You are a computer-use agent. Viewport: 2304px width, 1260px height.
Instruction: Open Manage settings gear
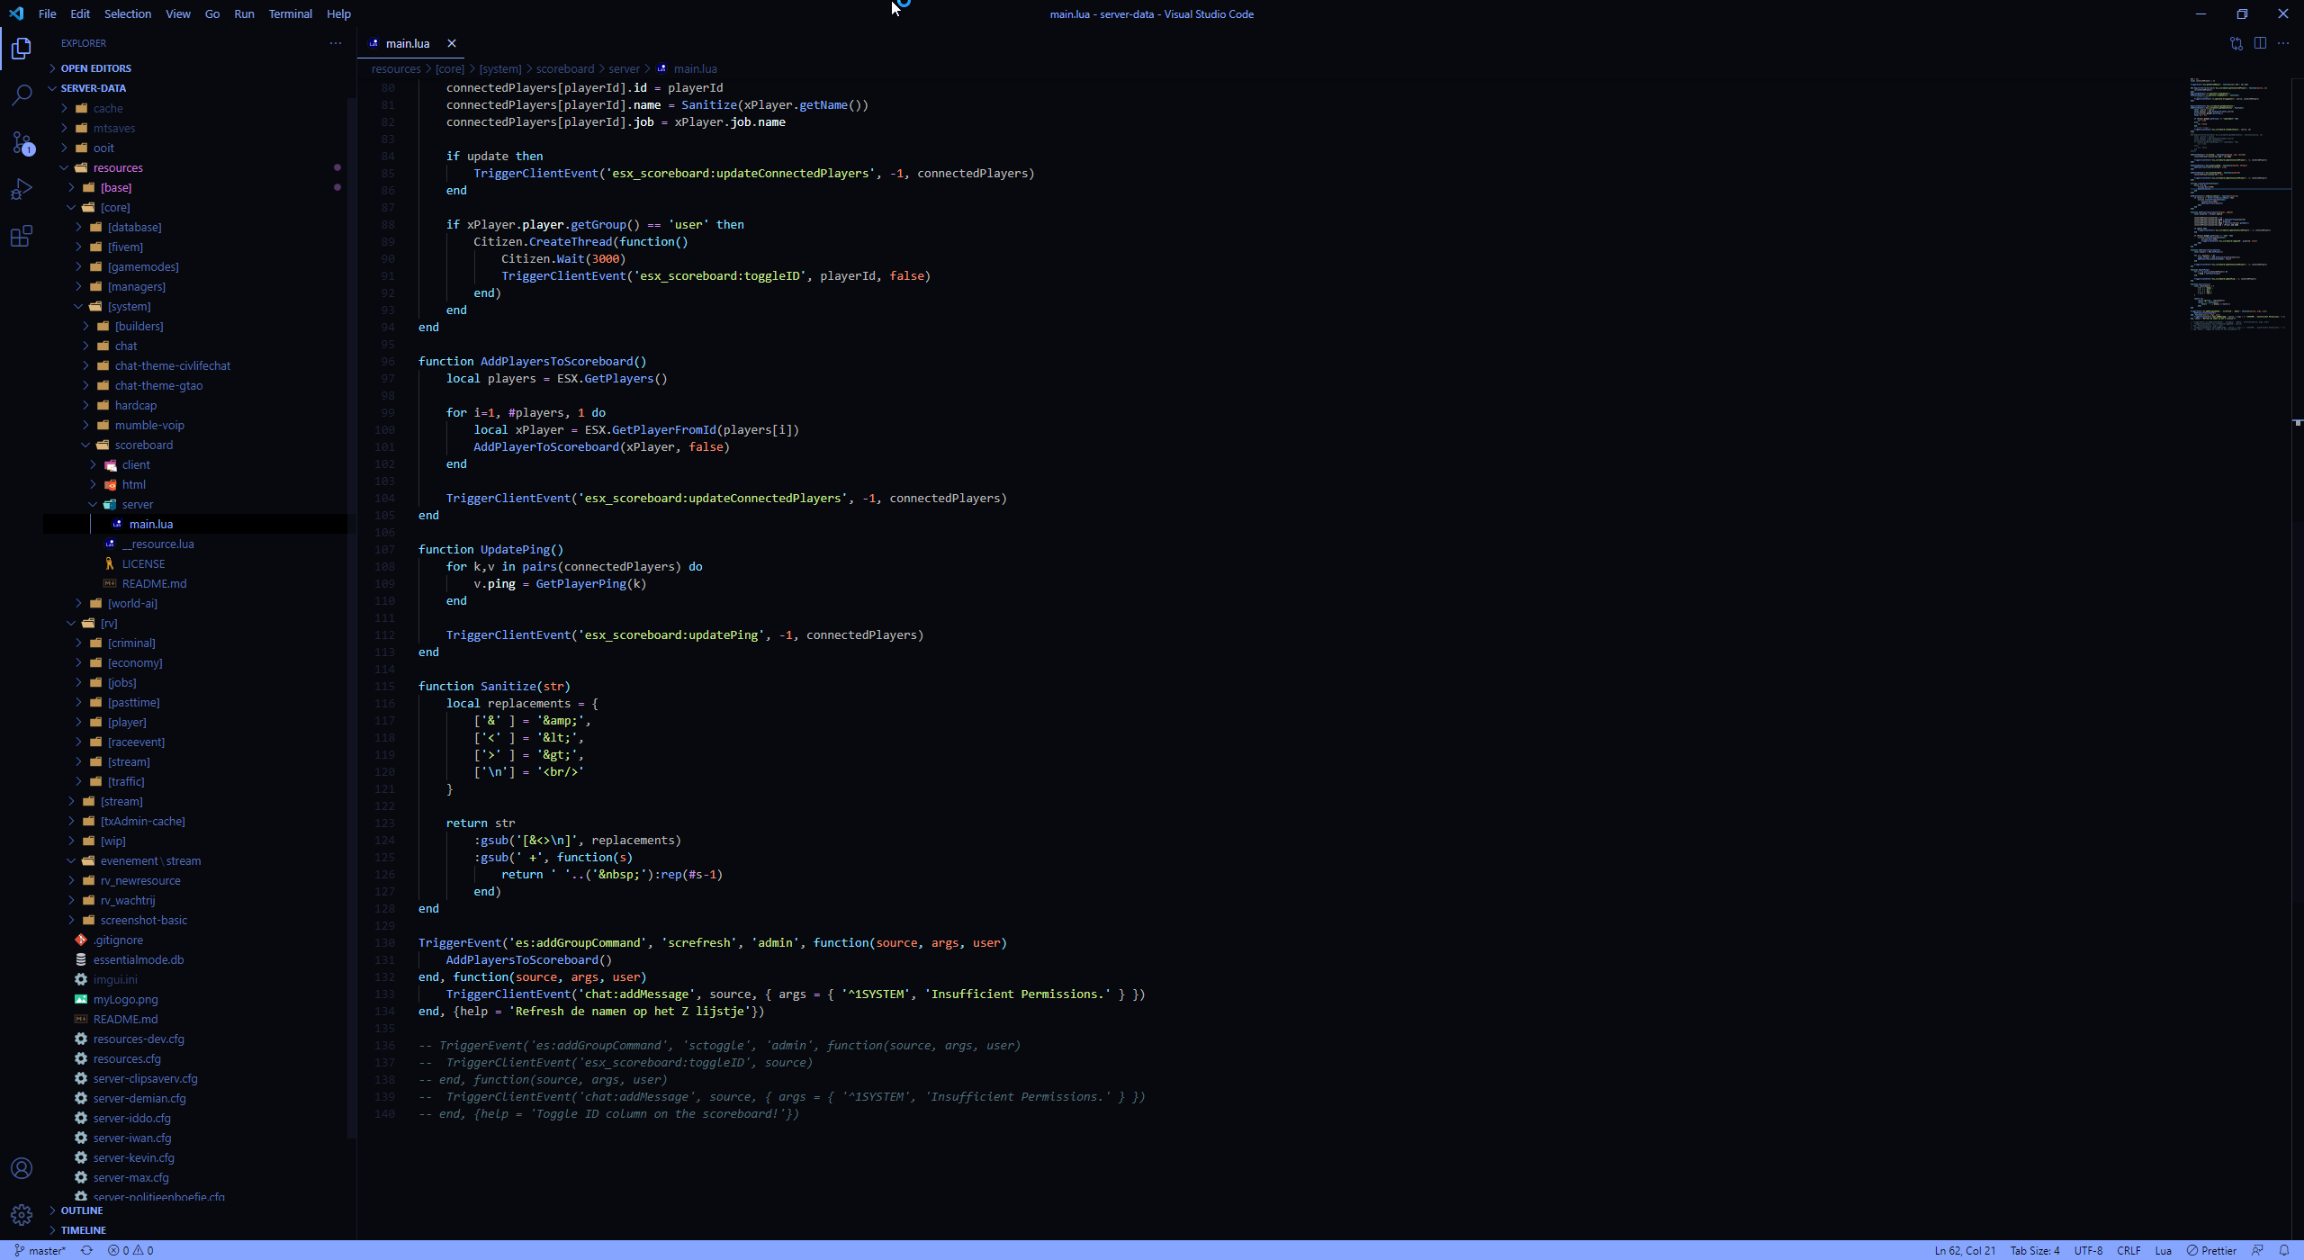tap(22, 1215)
